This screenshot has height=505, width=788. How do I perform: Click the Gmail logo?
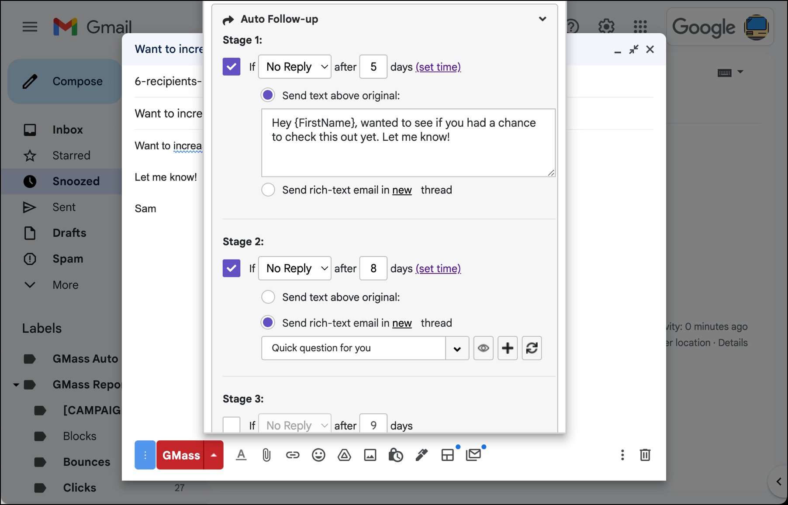point(92,27)
